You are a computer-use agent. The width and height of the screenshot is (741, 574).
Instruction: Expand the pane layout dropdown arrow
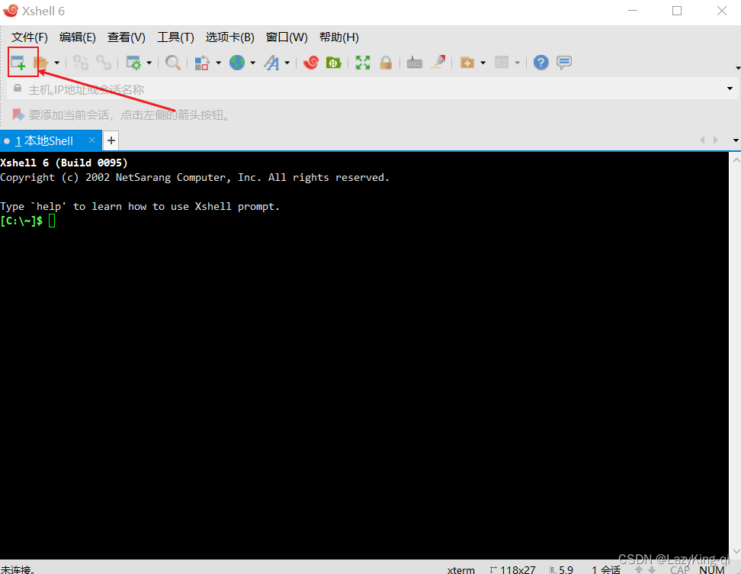[x=517, y=63]
